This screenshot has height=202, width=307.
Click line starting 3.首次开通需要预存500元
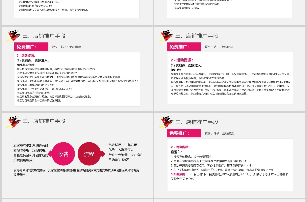(211, 166)
